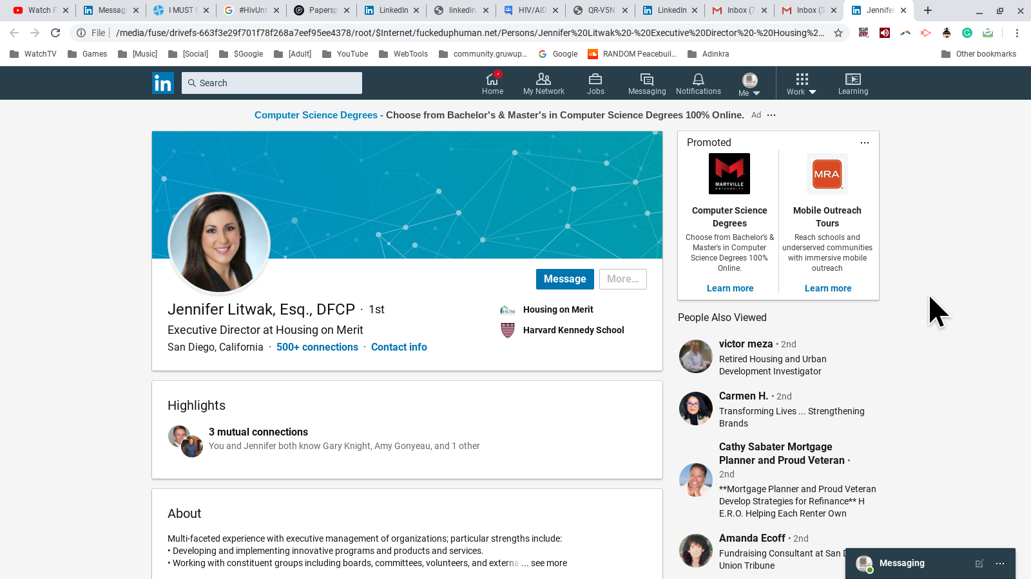The height and width of the screenshot is (579, 1031).
Task: Open ad options ellipsis beside Ad label
Action: point(771,115)
